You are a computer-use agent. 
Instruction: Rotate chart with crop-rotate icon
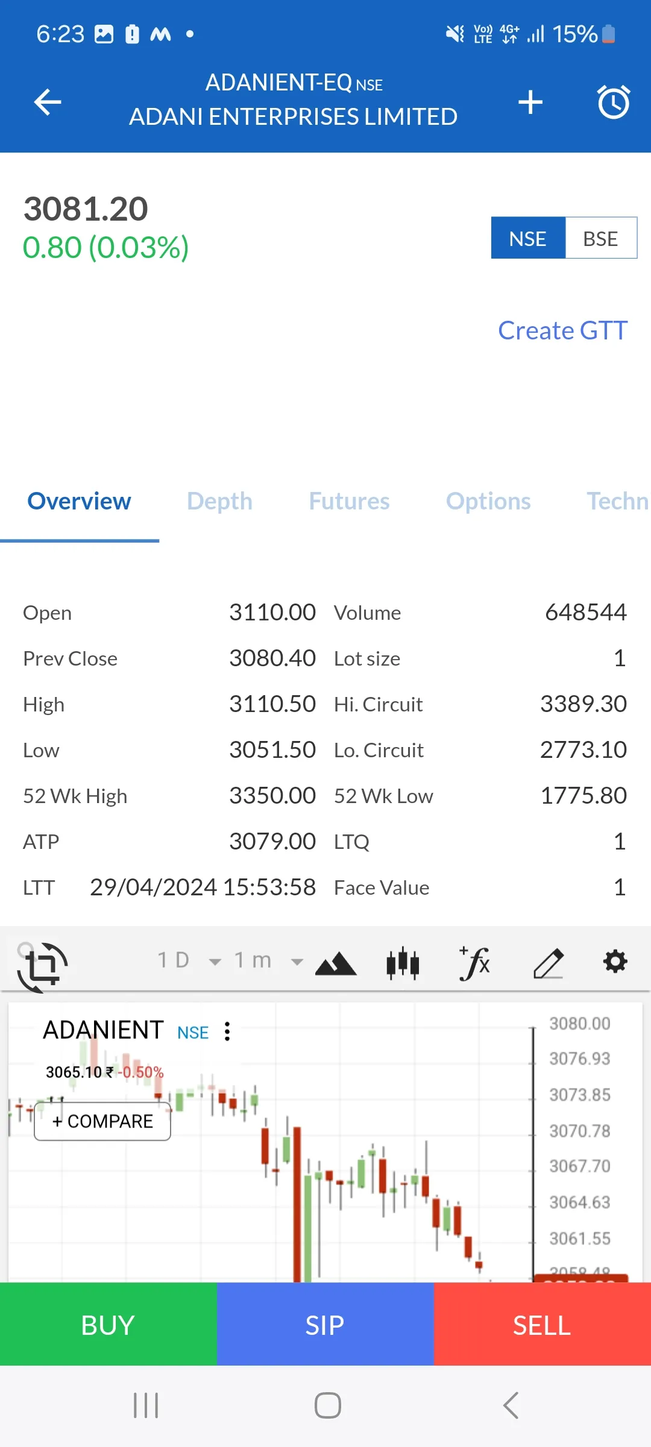42,966
